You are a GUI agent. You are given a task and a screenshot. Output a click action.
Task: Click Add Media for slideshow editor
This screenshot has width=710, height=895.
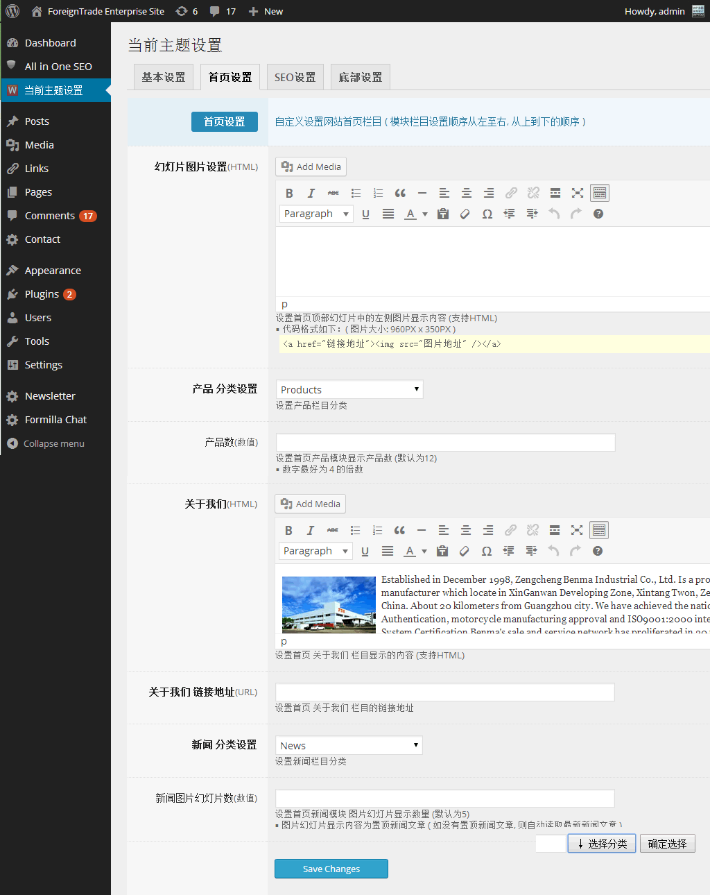click(311, 167)
